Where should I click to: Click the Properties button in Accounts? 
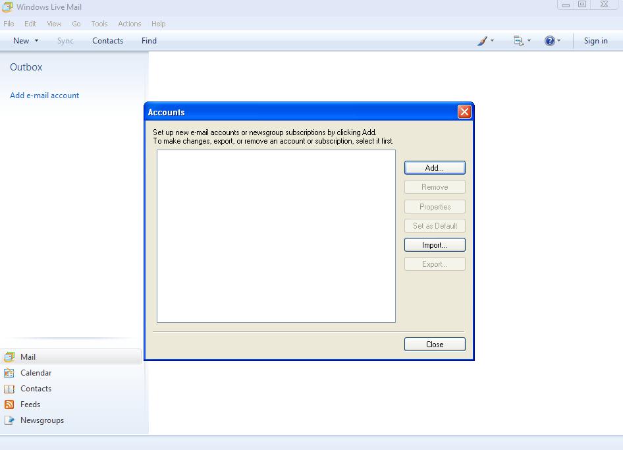tap(435, 207)
